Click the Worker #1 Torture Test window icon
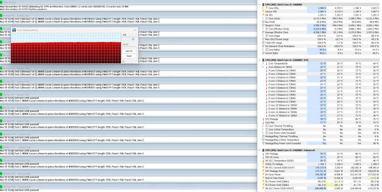This screenshot has height=192, width=382. pos(2,14)
